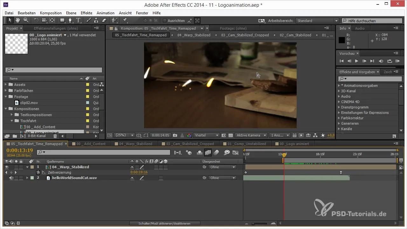
Task: Open the Viertel resolution dropdown
Action: click(206, 135)
